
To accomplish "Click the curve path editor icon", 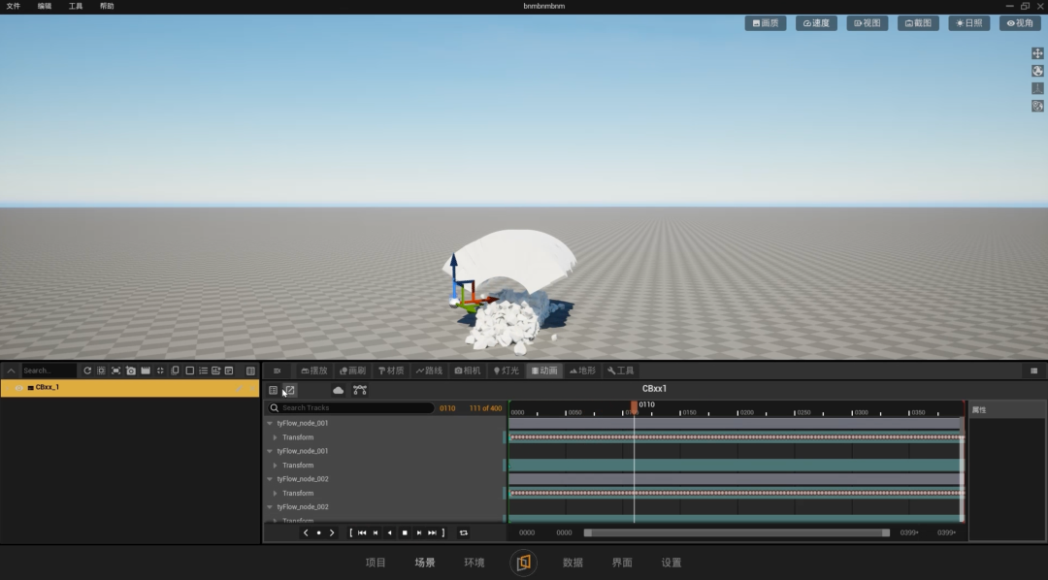I will coord(360,390).
